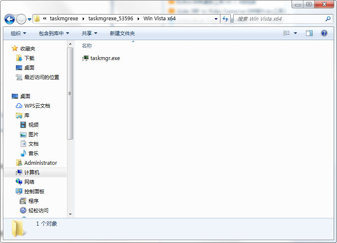This screenshot has width=337, height=243.
Task: Click 收藏夹 star icon
Action: pyautogui.click(x=14, y=48)
